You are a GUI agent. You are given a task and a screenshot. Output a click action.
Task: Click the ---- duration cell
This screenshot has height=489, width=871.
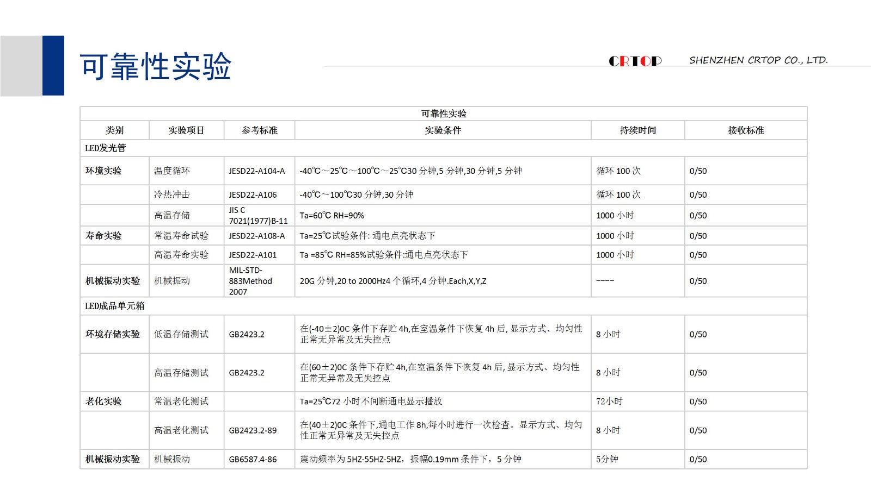[637, 281]
